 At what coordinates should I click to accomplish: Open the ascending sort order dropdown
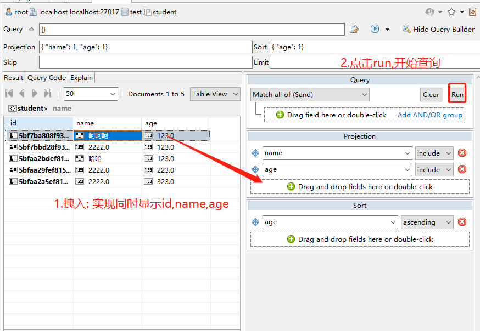[427, 222]
